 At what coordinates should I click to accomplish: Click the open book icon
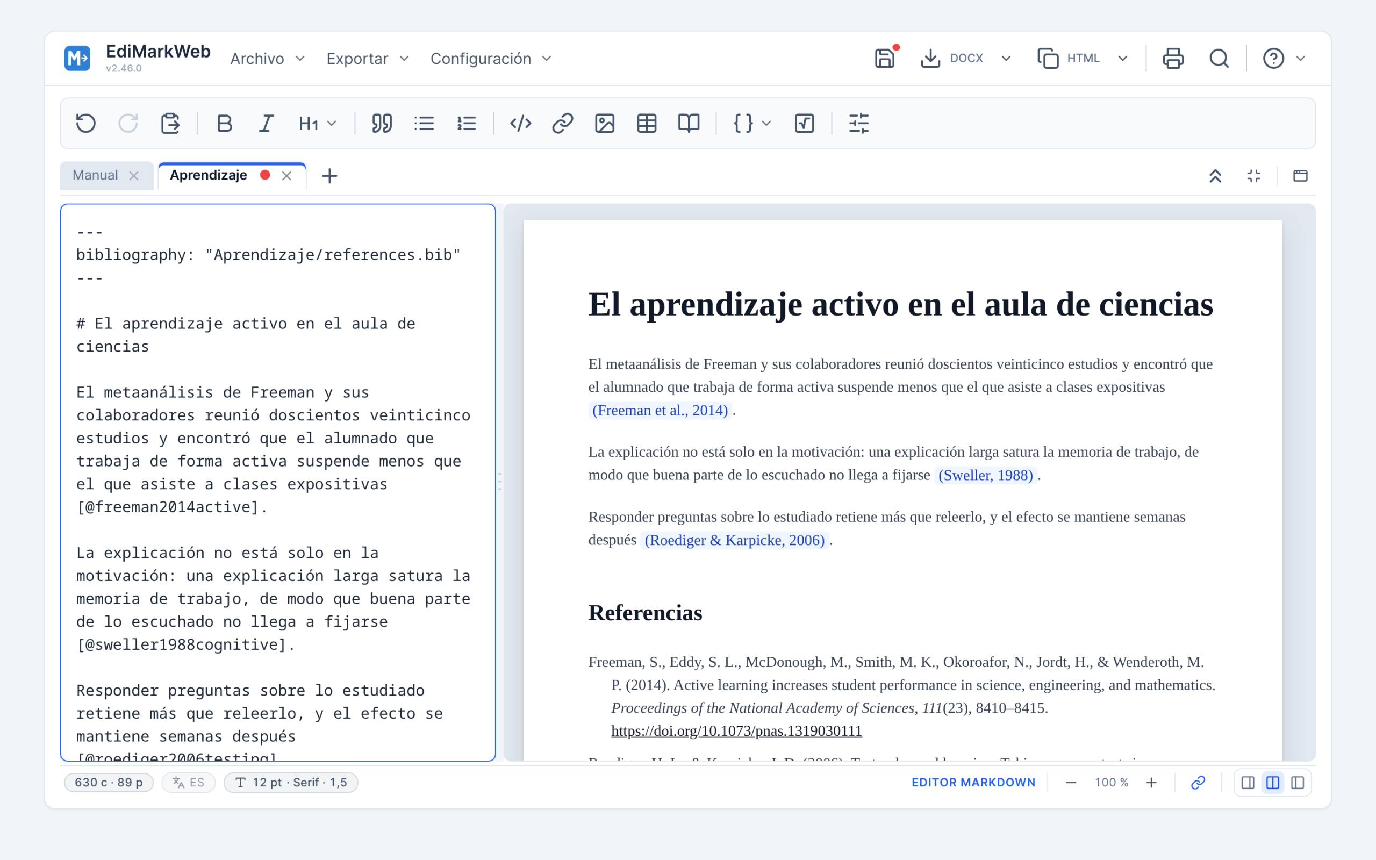pos(689,124)
